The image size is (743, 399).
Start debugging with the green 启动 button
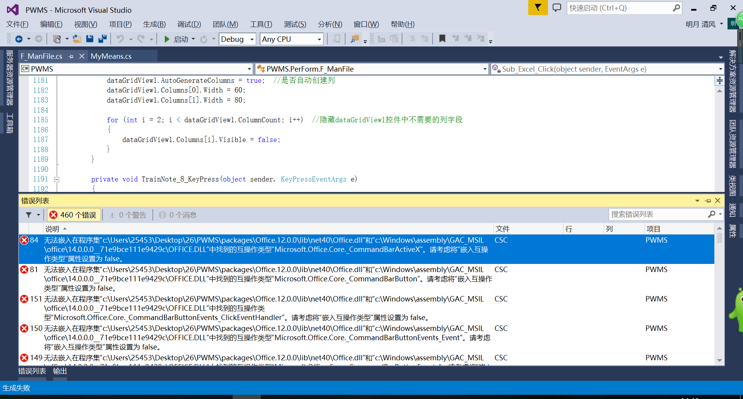click(176, 39)
